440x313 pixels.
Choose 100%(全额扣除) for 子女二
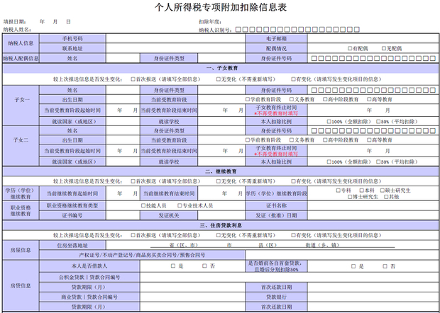point(329,162)
